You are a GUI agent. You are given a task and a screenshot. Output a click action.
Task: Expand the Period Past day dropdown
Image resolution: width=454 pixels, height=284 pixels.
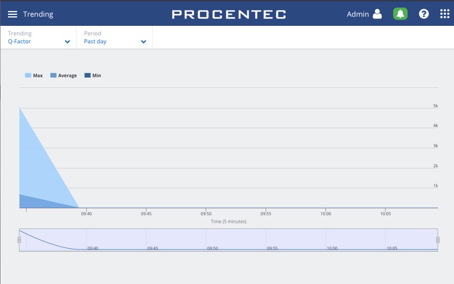115,37
